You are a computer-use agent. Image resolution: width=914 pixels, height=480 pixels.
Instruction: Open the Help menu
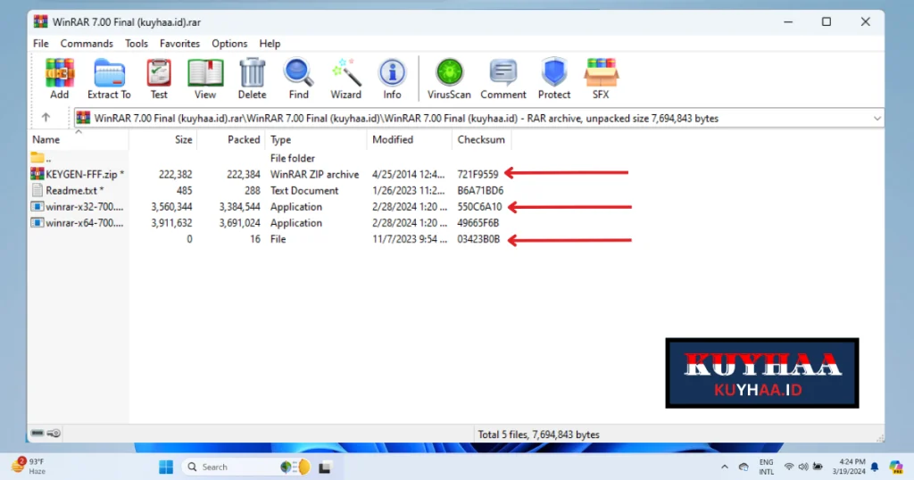tap(270, 44)
